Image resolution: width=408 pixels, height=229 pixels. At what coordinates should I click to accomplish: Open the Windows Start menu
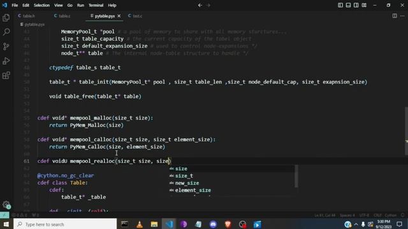[6, 224]
